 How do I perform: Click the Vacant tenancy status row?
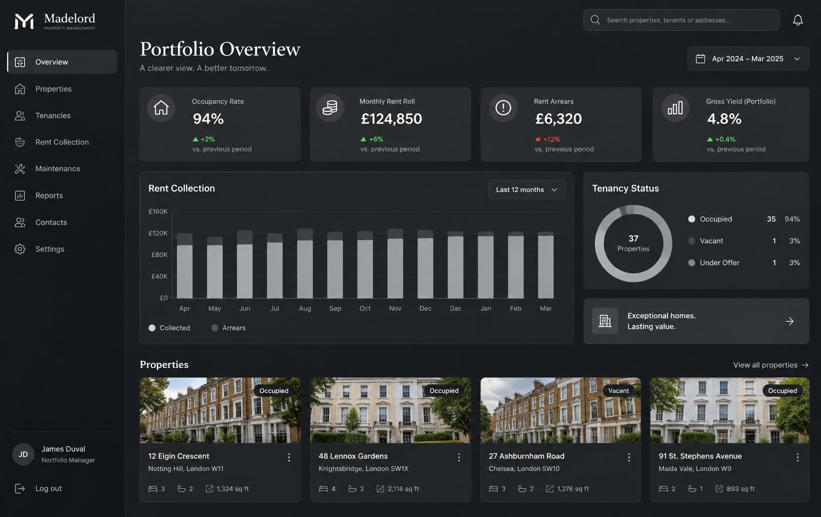pyautogui.click(x=744, y=241)
